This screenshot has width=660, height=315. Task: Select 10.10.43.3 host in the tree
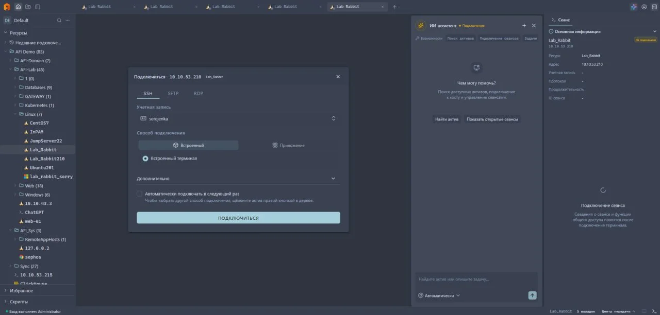coord(39,203)
